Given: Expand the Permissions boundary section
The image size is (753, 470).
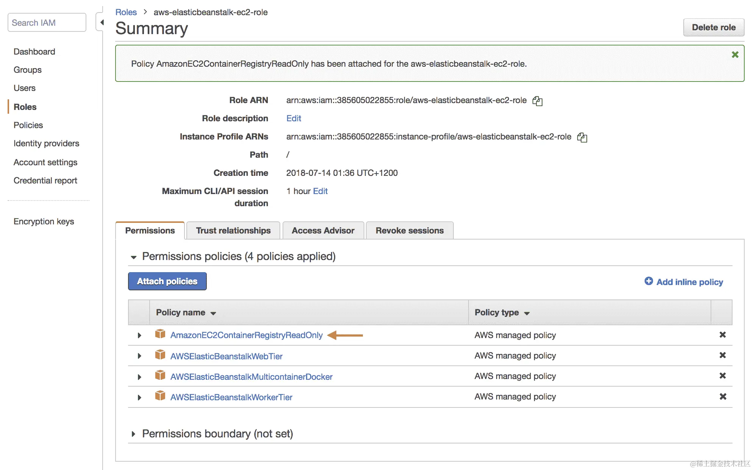Looking at the screenshot, I should click(133, 434).
